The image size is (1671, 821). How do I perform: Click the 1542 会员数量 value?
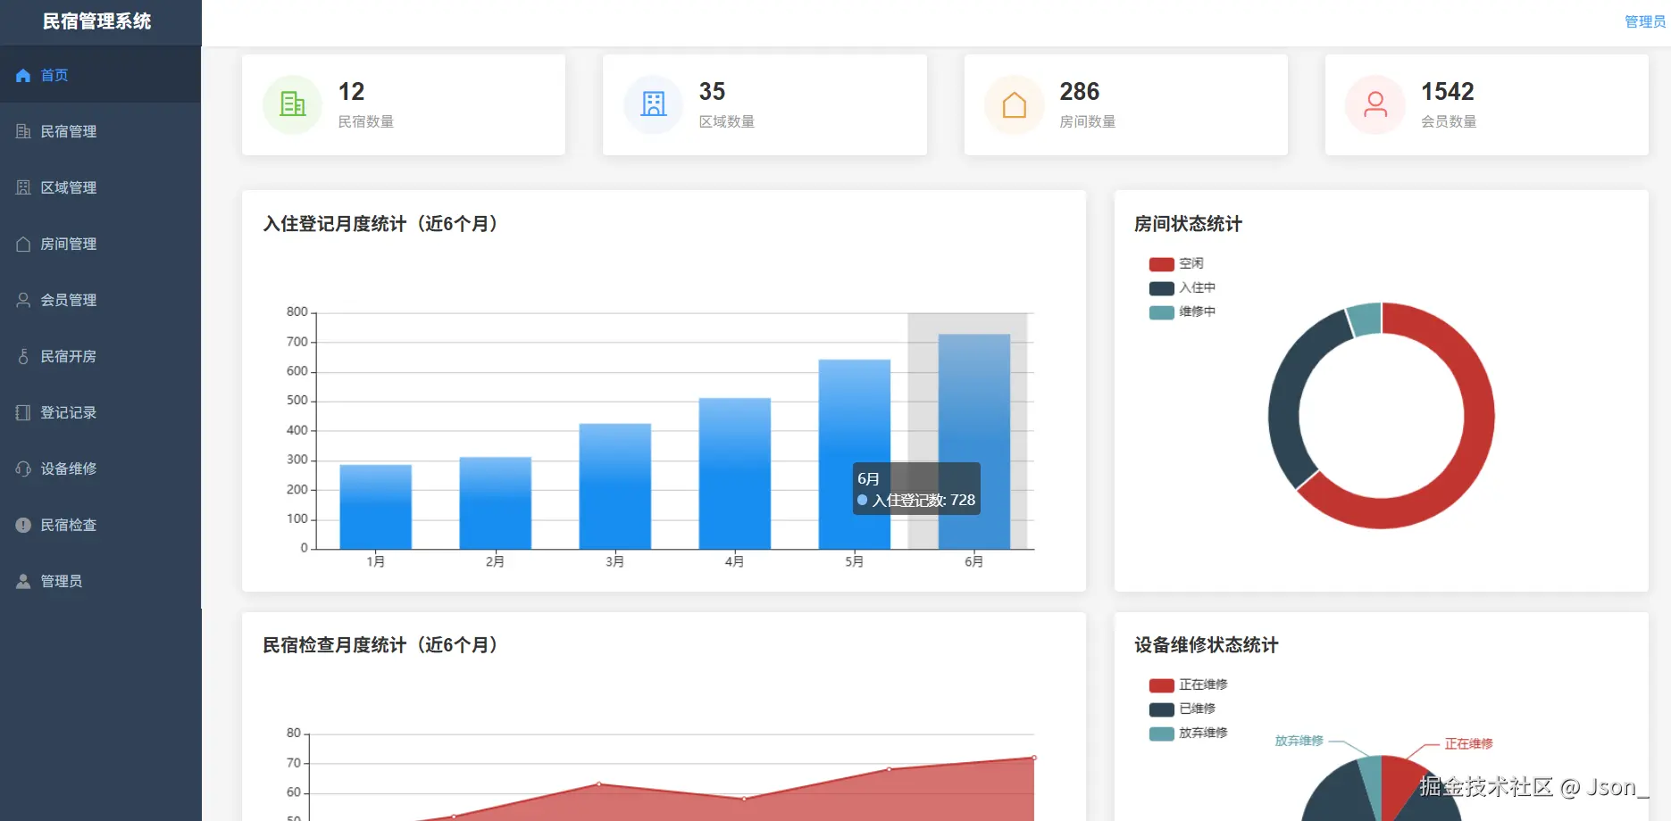coord(1447,92)
